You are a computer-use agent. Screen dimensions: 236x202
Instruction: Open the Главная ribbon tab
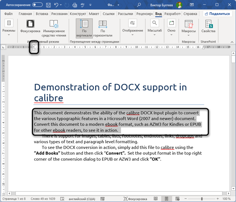point(25,14)
